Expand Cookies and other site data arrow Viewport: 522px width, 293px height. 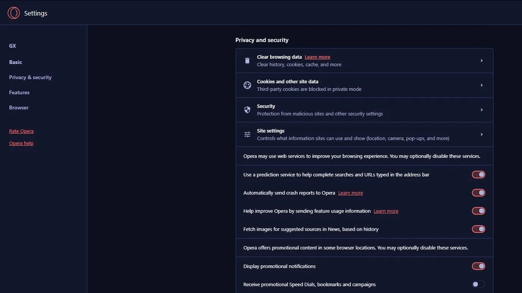point(482,85)
